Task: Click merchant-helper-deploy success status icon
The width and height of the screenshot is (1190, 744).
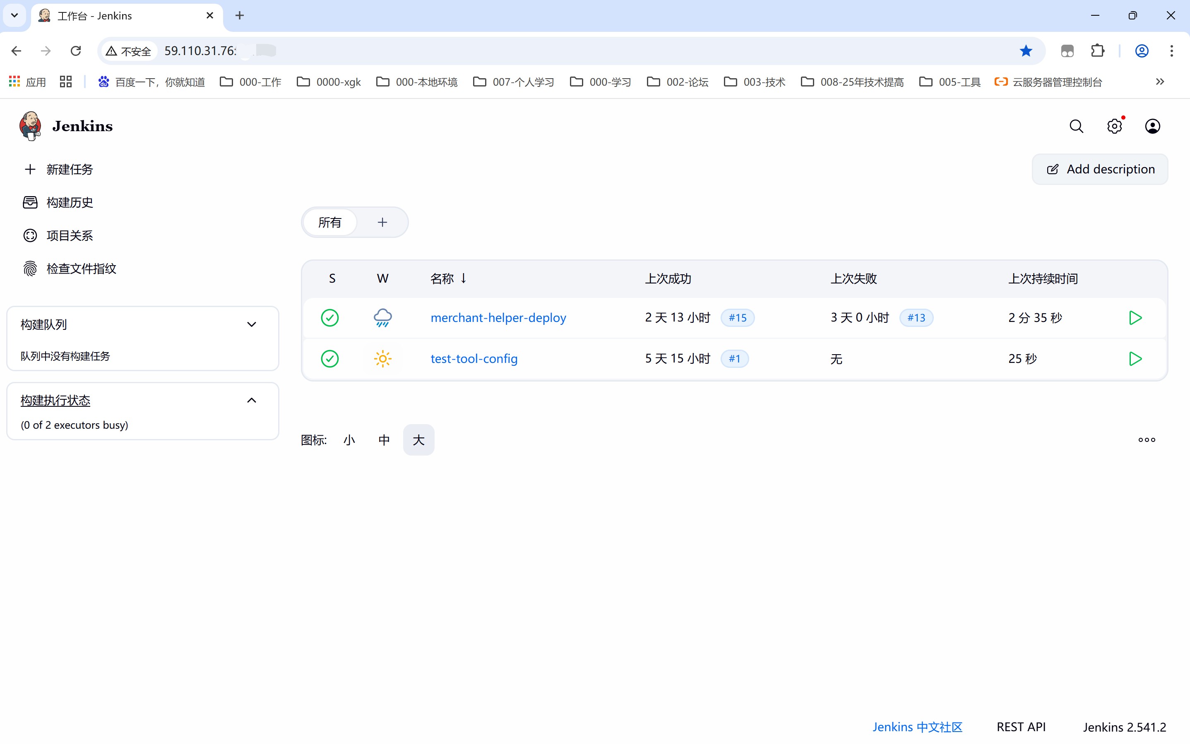Action: (330, 318)
